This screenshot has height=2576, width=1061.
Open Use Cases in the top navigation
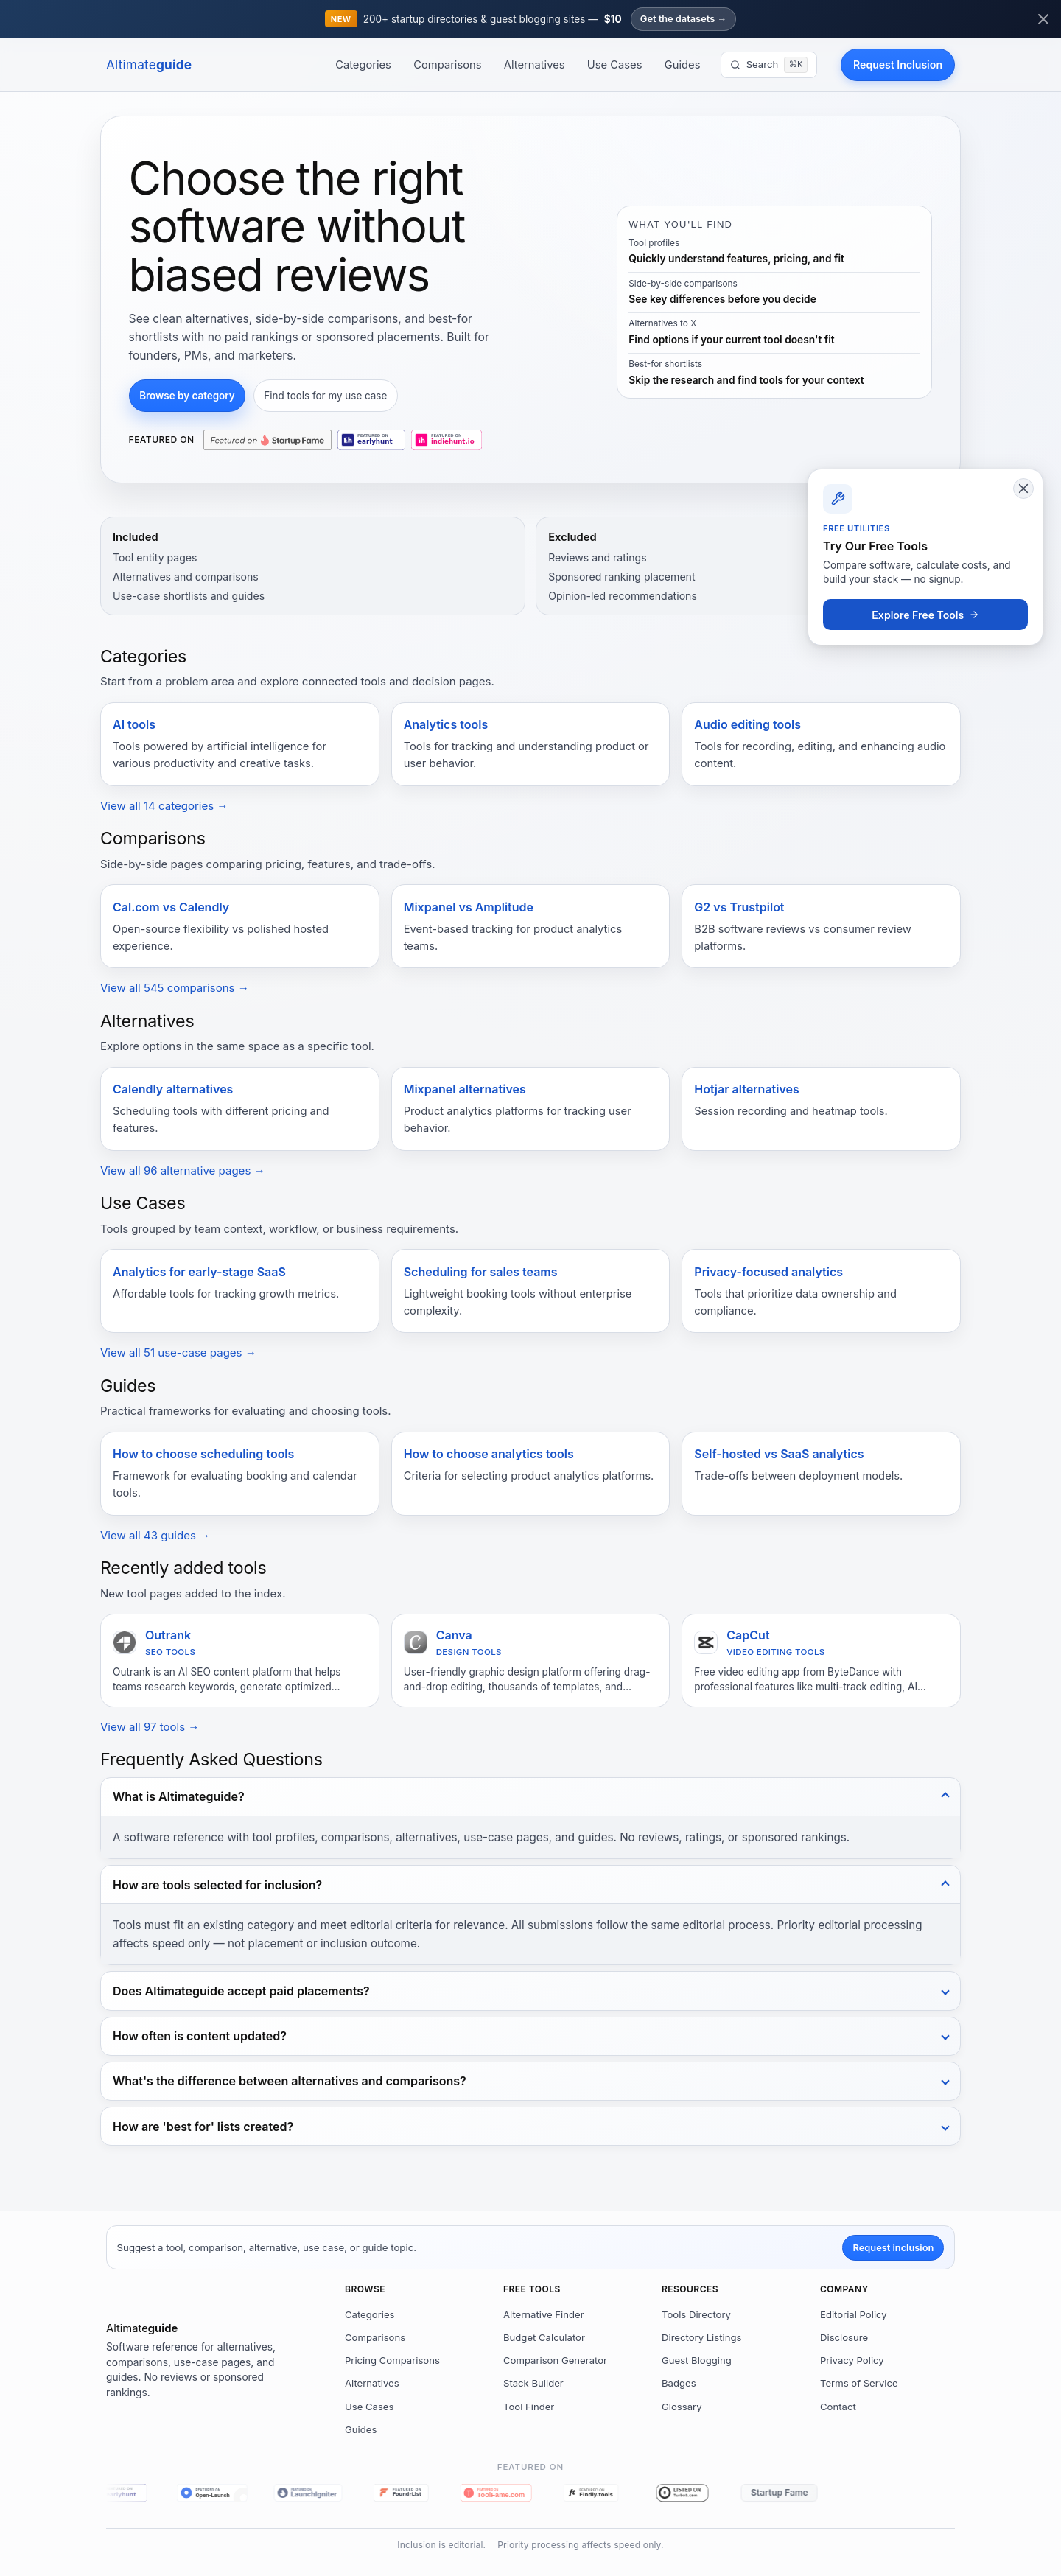pyautogui.click(x=614, y=65)
